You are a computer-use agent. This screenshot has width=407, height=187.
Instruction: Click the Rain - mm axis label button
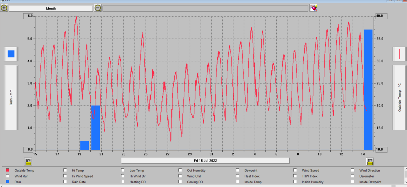11,97
